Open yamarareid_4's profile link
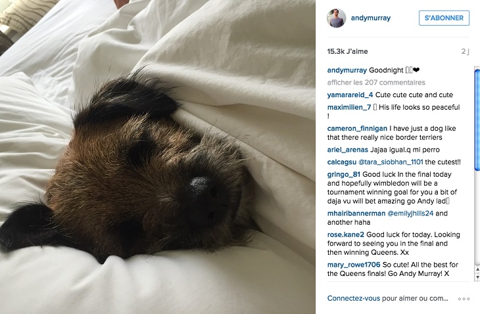The height and width of the screenshot is (314, 480). (x=350, y=95)
